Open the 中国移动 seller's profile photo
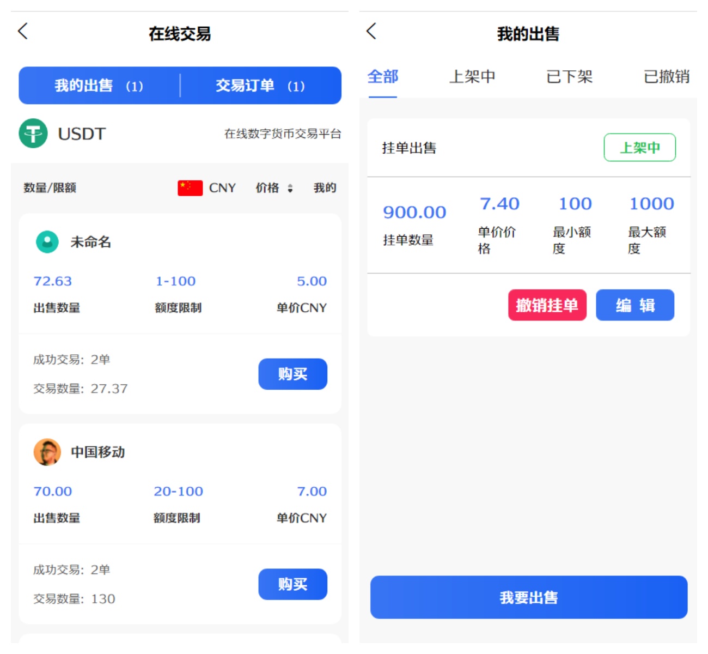Image resolution: width=708 pixels, height=654 pixels. point(47,452)
